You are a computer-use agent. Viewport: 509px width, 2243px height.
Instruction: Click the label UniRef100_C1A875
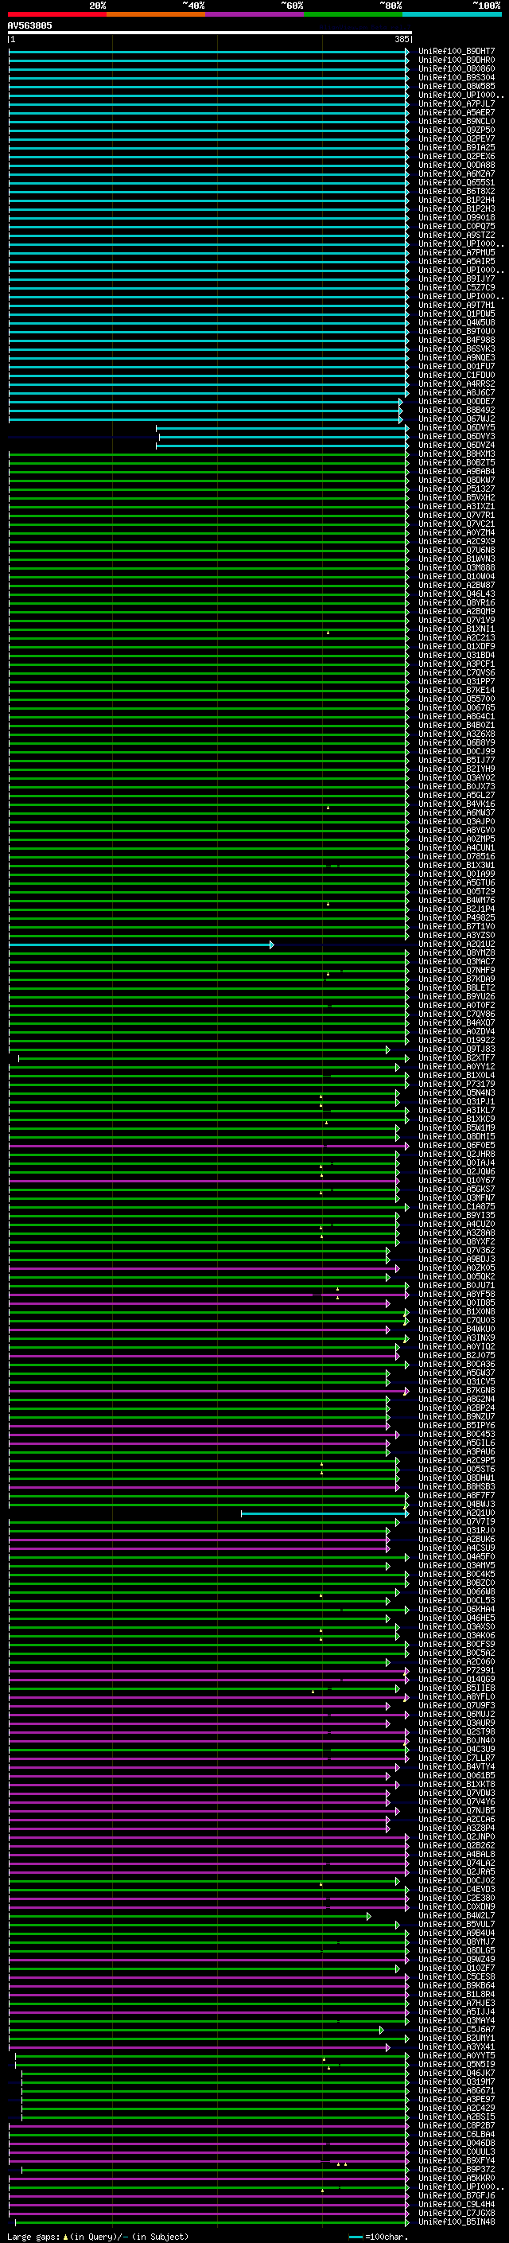coord(457,1208)
